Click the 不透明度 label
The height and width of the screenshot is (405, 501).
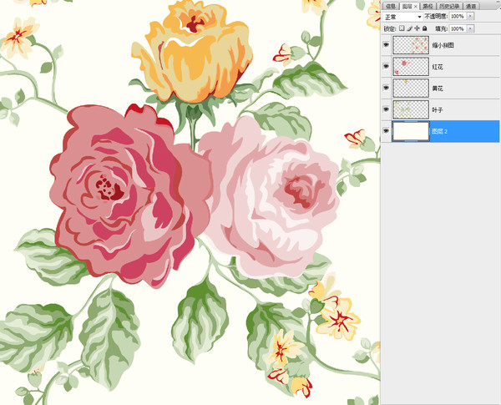436,17
